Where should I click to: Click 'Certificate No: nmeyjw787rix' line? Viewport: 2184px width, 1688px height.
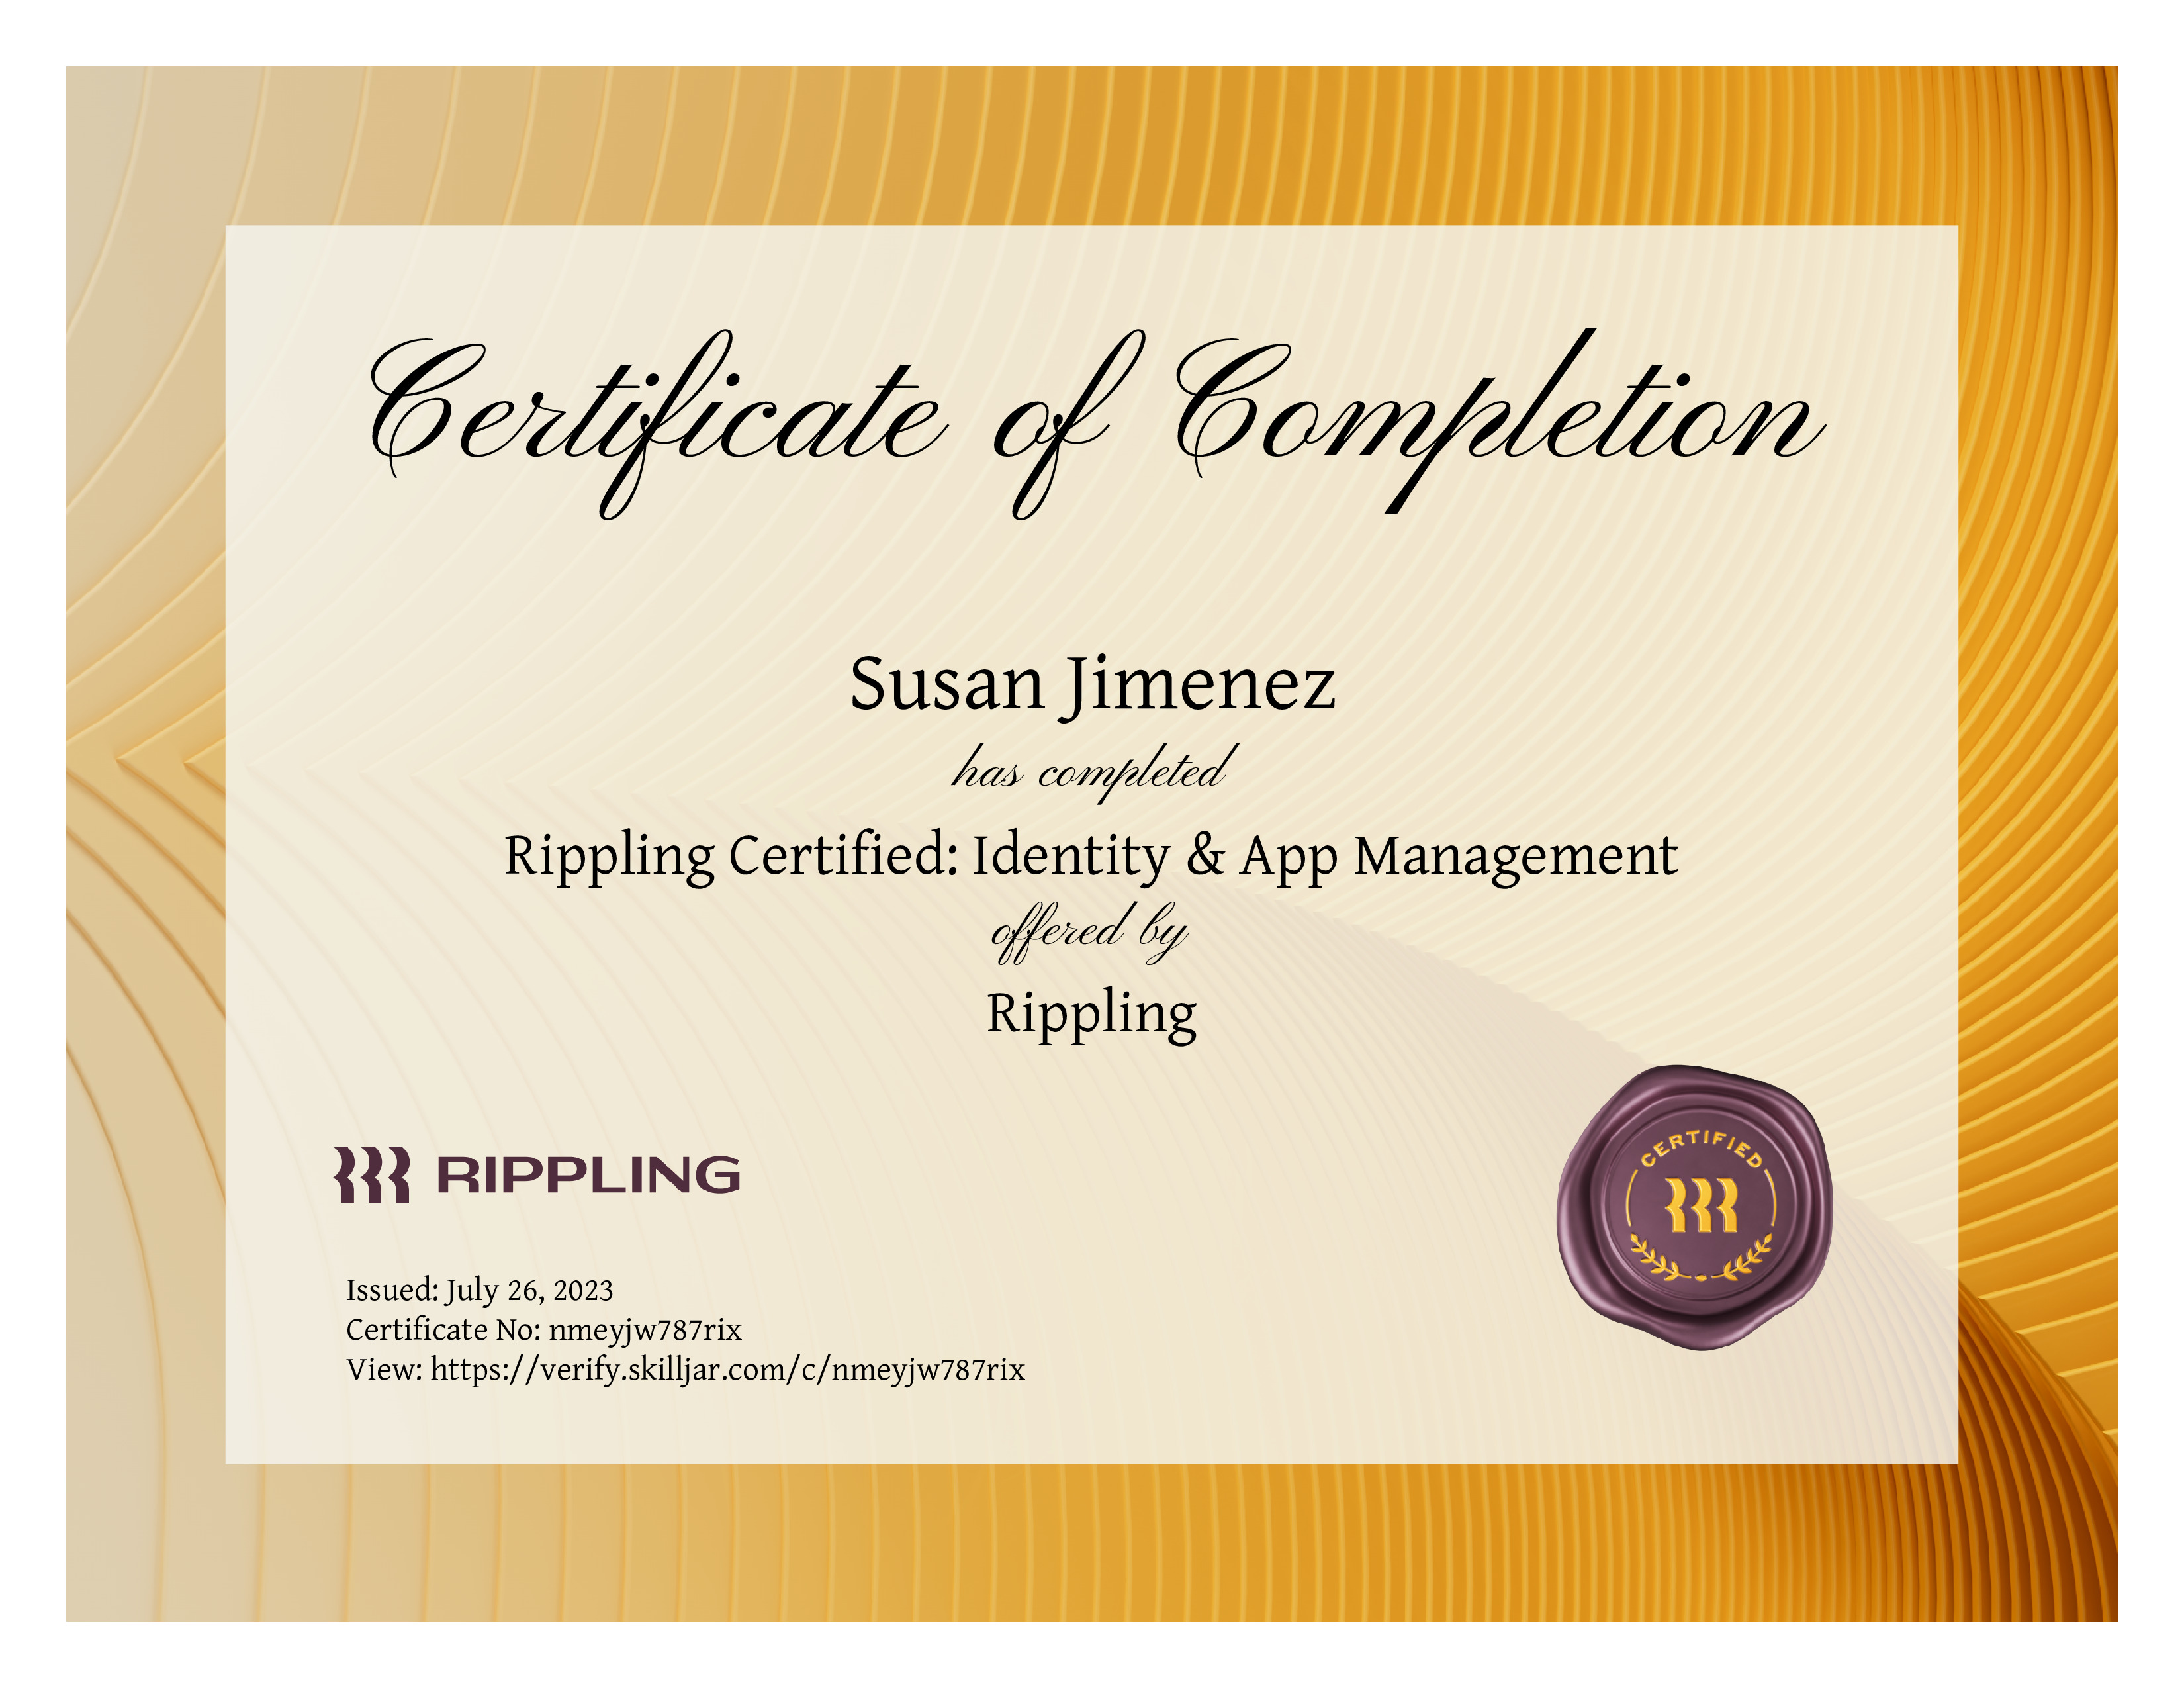tap(544, 1330)
